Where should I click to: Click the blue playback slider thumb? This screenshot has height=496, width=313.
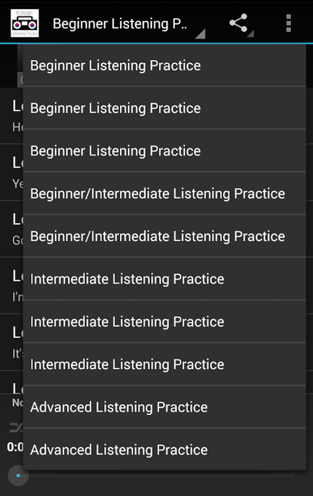[x=18, y=475]
